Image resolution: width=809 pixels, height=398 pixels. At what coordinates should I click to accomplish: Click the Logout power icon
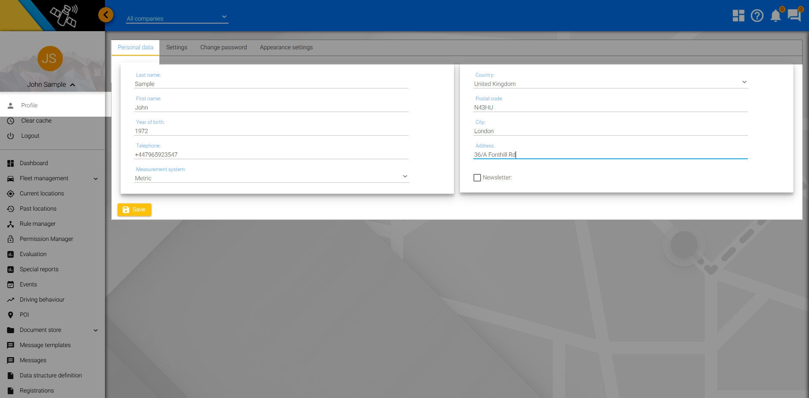(11, 136)
